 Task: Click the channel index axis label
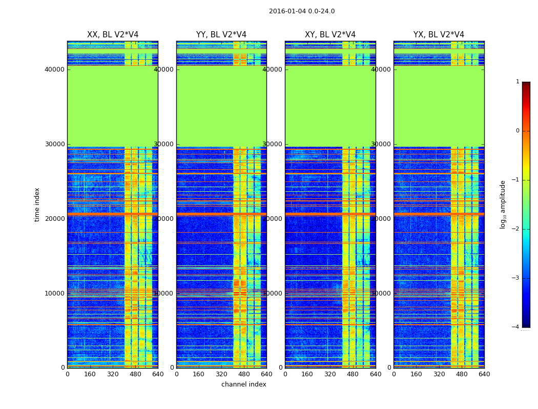[x=243, y=384]
